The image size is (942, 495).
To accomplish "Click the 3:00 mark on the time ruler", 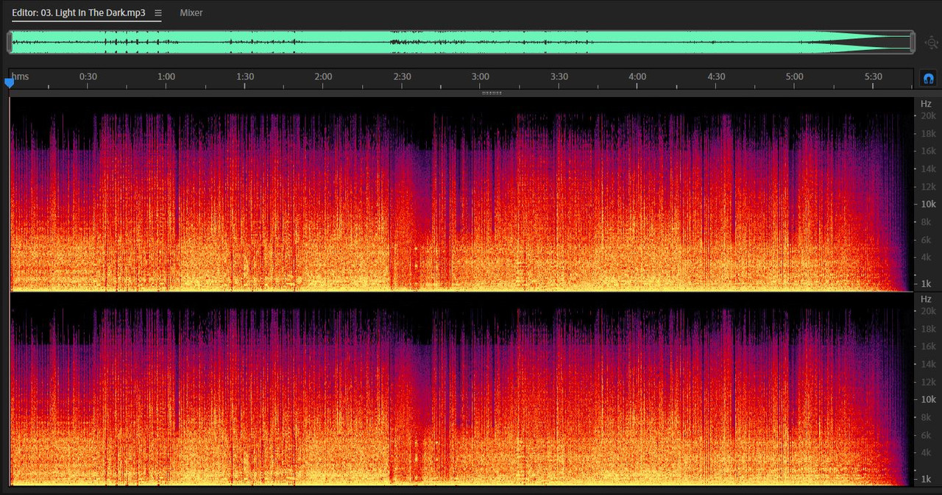I will (481, 76).
